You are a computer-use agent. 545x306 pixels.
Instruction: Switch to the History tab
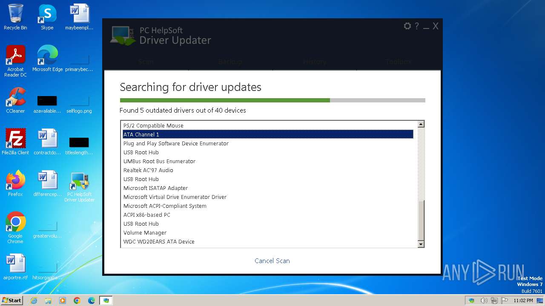point(315,62)
